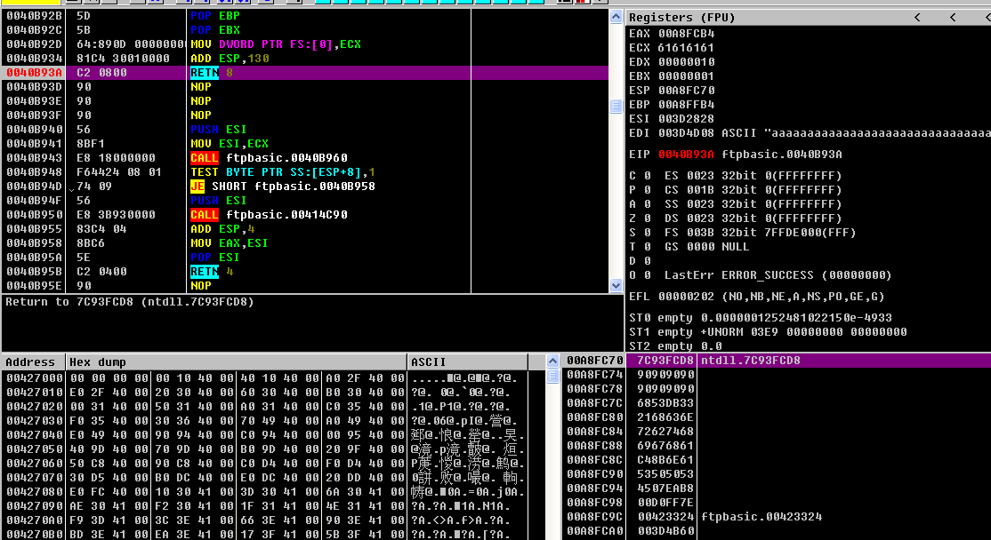Click the disassembly pane scroll-down arrow
This screenshot has height=540, width=991.
tap(616, 285)
